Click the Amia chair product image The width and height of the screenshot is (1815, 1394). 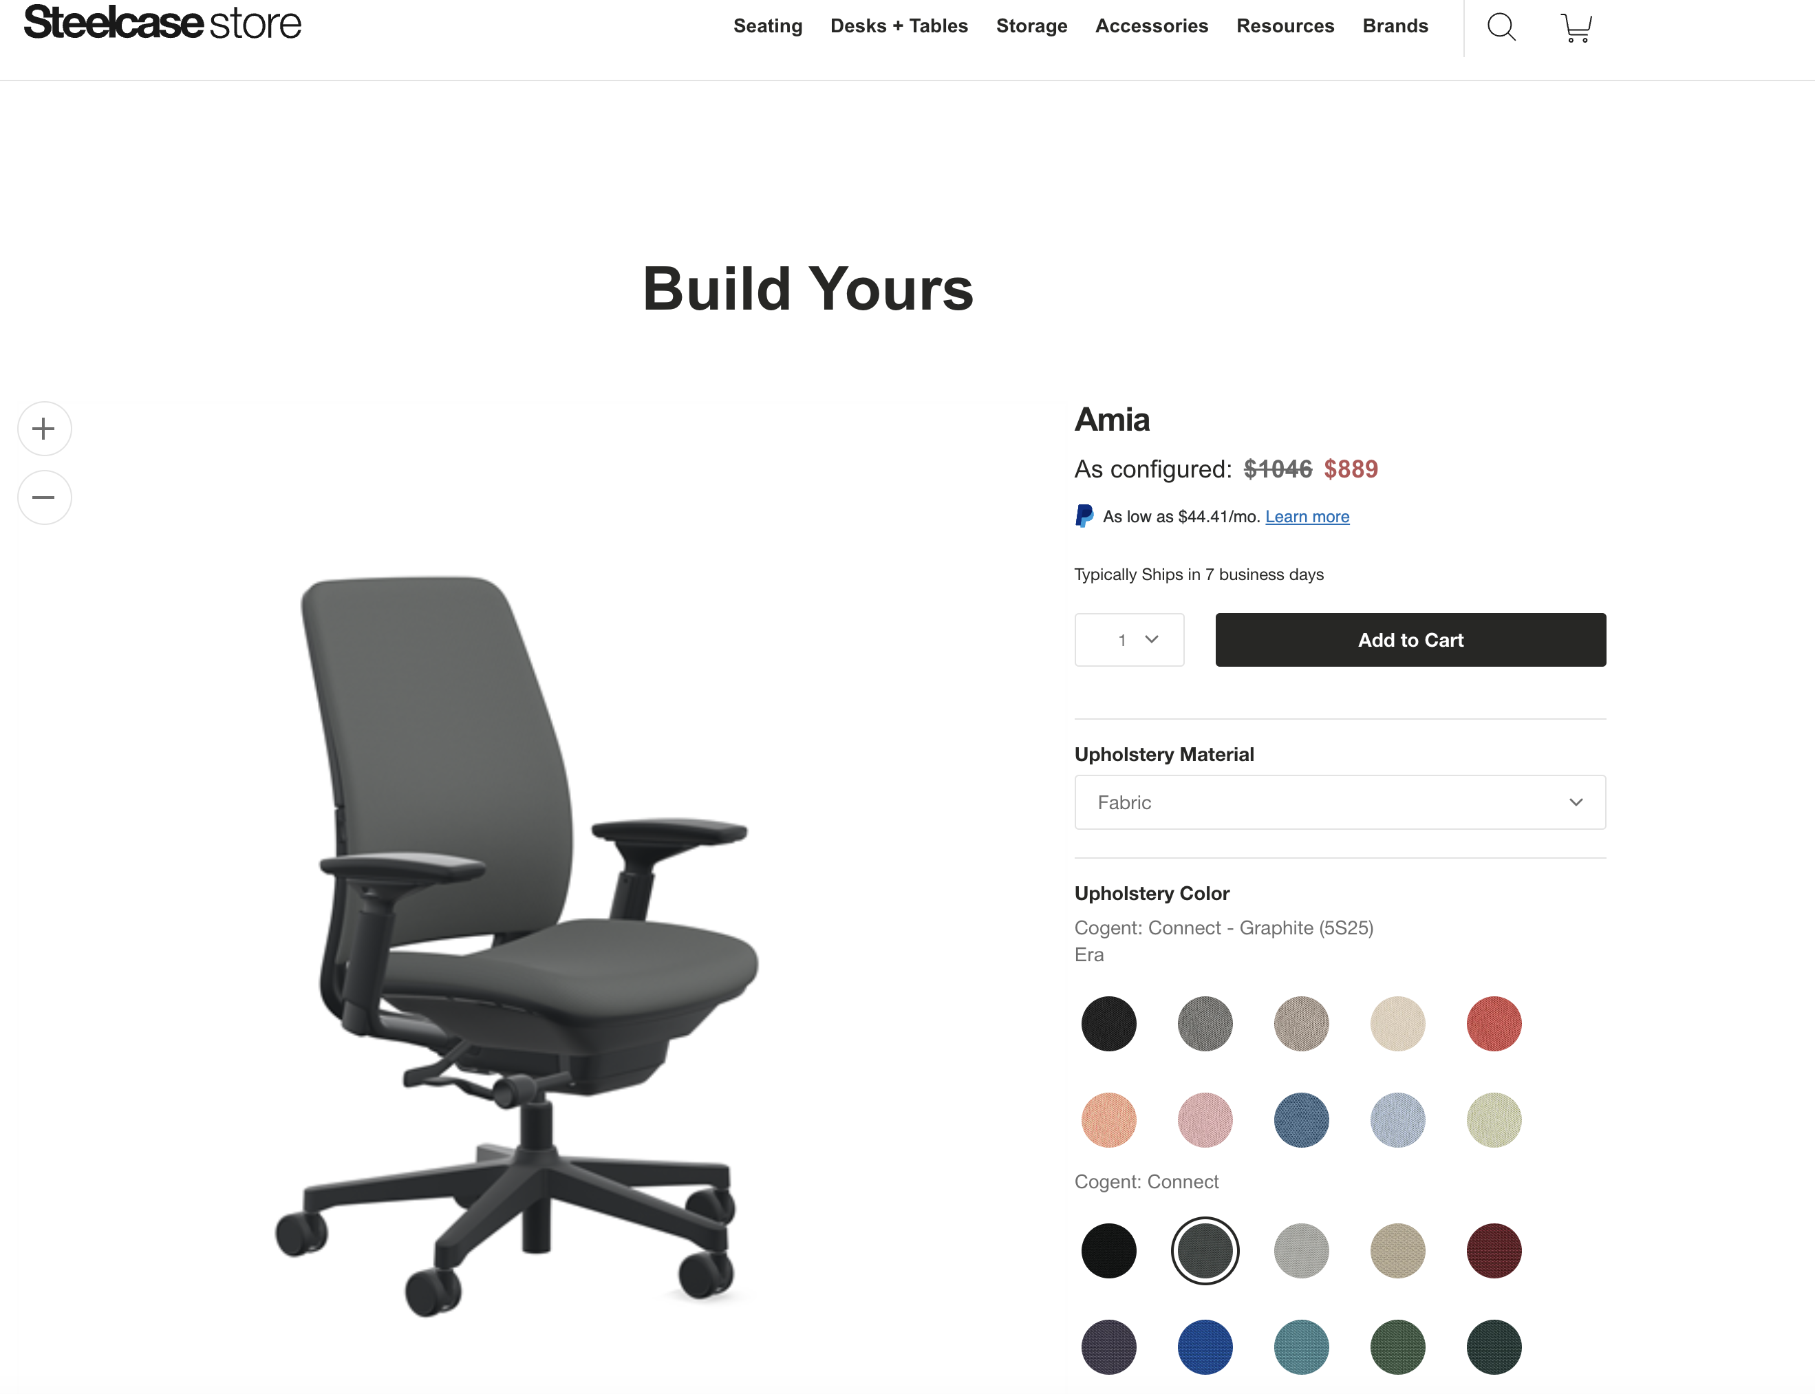click(517, 946)
